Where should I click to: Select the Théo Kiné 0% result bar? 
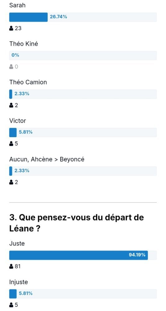coord(83,56)
